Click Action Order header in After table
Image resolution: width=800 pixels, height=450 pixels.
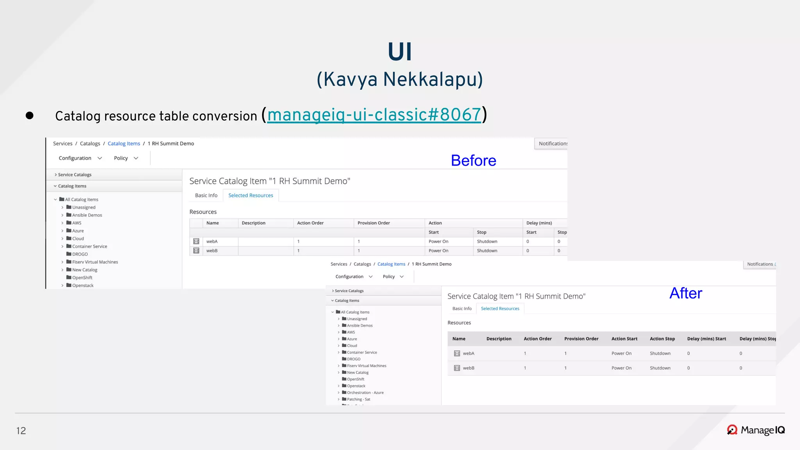pos(537,339)
